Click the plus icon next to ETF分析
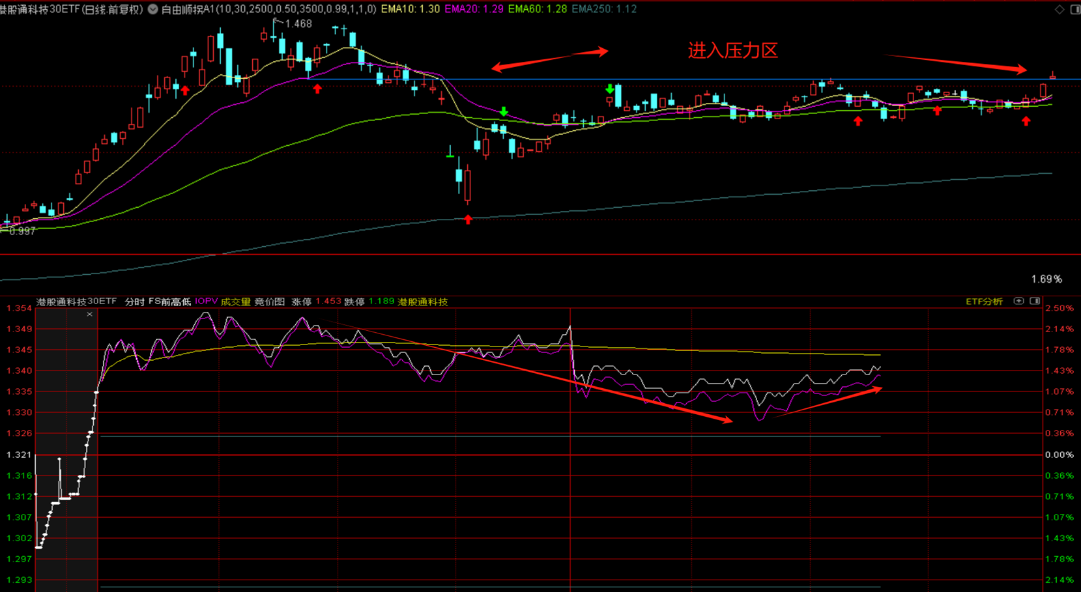This screenshot has width=1081, height=592. tap(1018, 301)
